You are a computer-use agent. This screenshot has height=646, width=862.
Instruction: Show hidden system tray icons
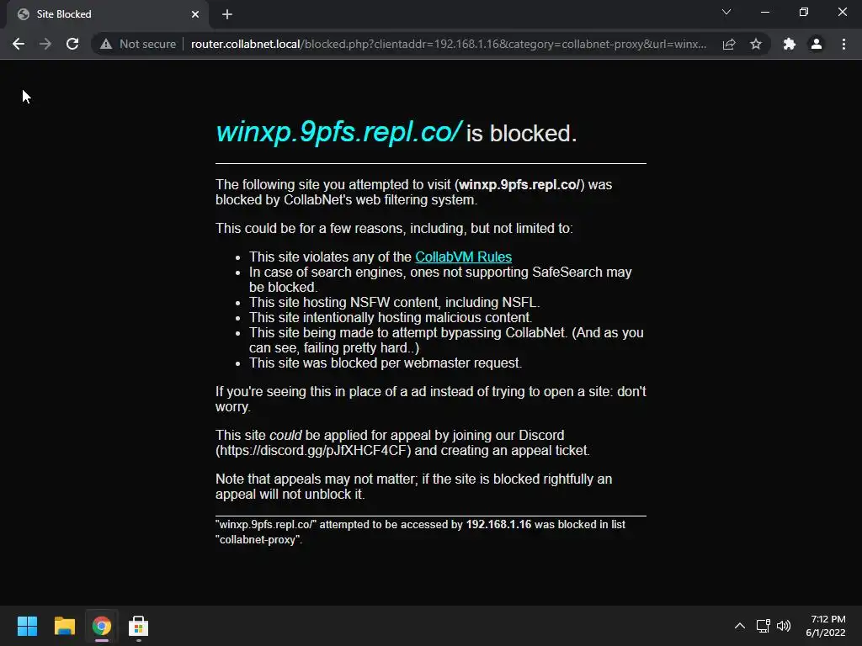[x=740, y=626]
